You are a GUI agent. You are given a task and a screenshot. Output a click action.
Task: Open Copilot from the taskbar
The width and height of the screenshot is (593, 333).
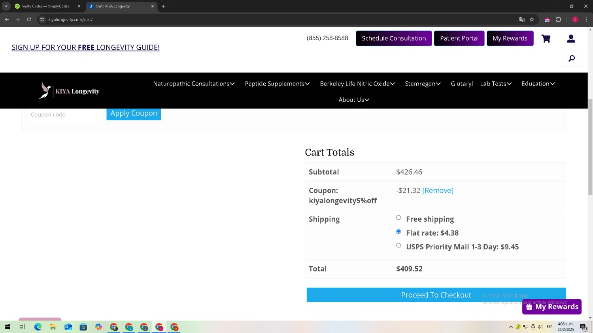point(98,327)
